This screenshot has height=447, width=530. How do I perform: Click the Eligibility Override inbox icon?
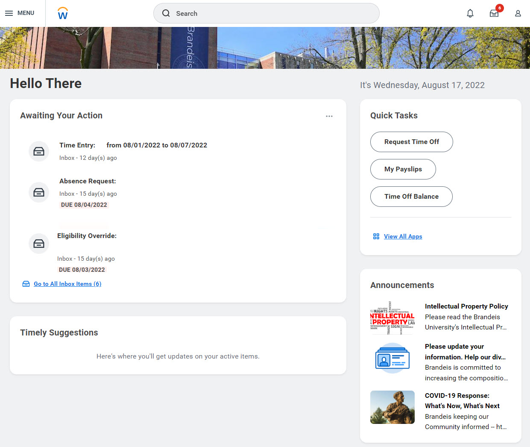point(39,244)
